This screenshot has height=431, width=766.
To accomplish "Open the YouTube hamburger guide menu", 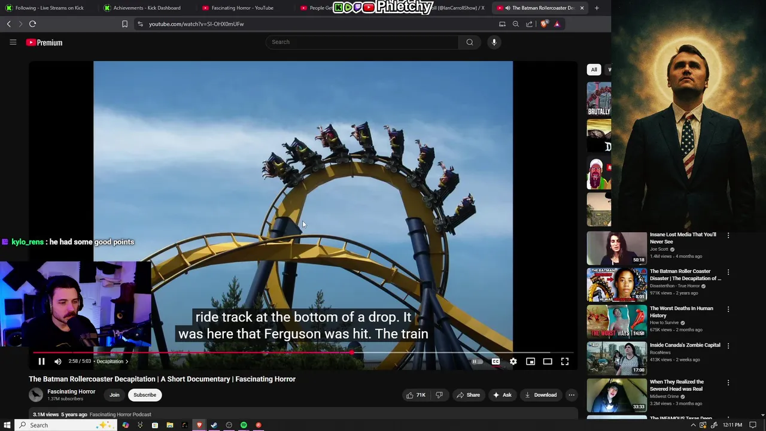I will pos(13,42).
